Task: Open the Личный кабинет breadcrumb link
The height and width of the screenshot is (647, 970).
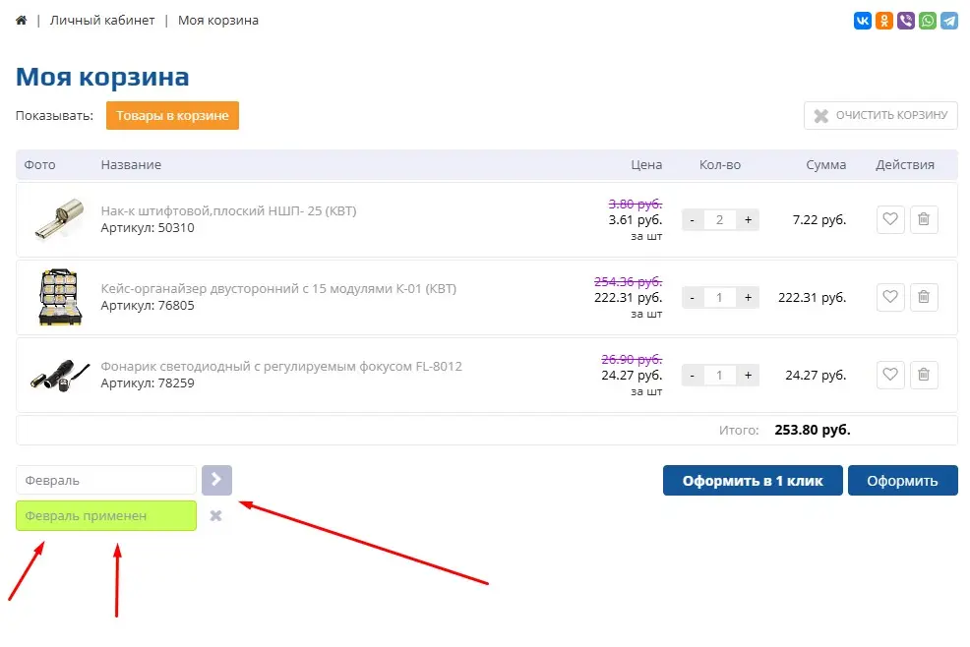Action: (102, 21)
